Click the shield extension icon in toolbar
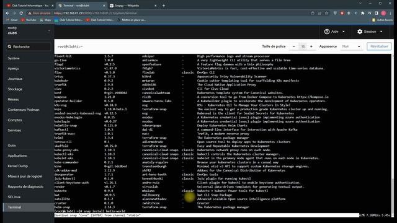Screen dimensions: 397x223 tap(335, 13)
